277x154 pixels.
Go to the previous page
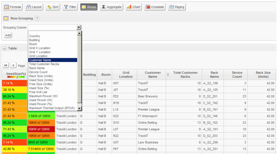click(x=13, y=65)
